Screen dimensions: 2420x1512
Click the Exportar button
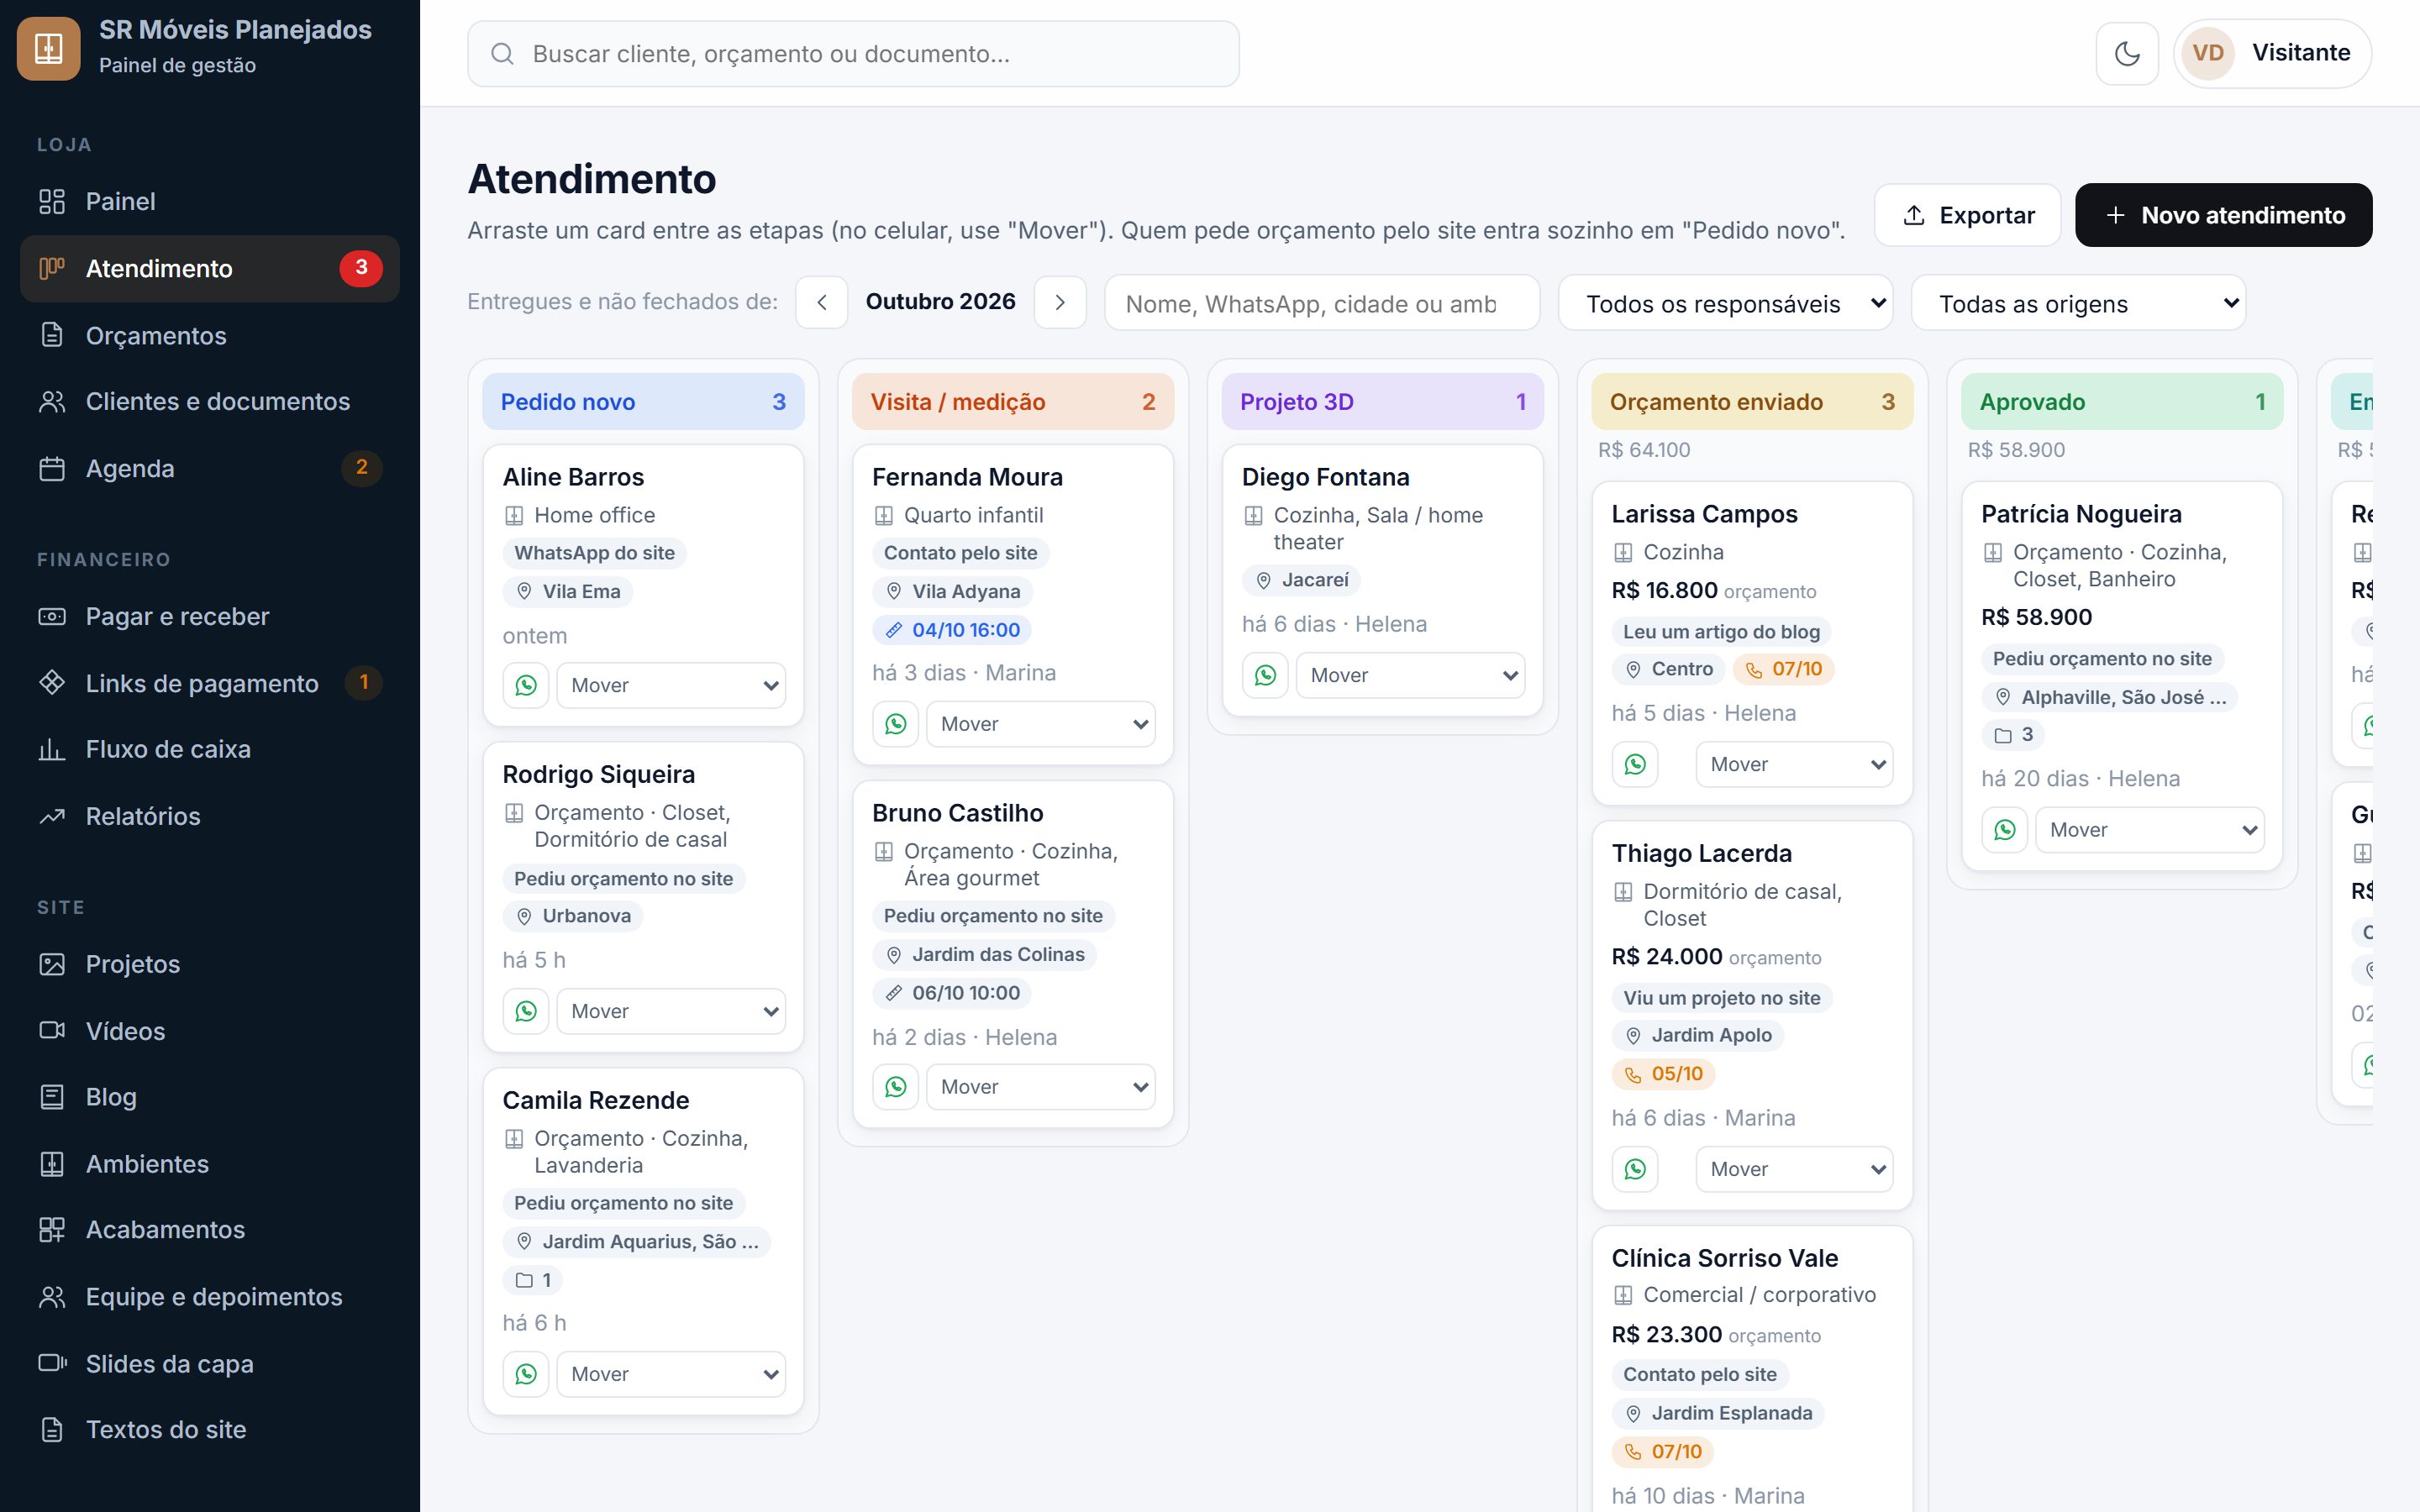pos(1967,215)
